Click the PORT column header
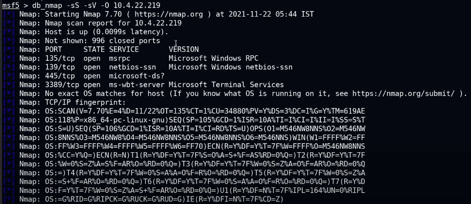This screenshot has height=204, width=471. coord(53,49)
